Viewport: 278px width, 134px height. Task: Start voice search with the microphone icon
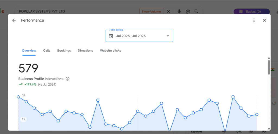tap(179, 12)
